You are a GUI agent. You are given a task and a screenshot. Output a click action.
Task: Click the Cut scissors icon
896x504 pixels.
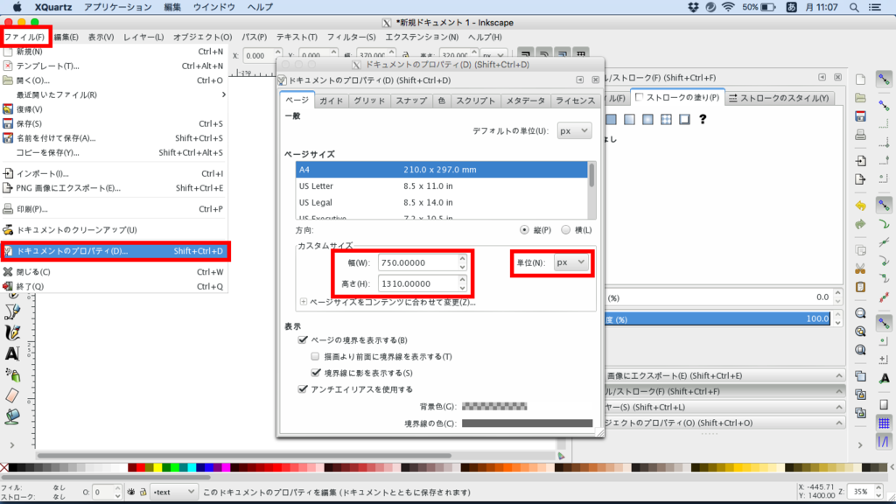[861, 268]
